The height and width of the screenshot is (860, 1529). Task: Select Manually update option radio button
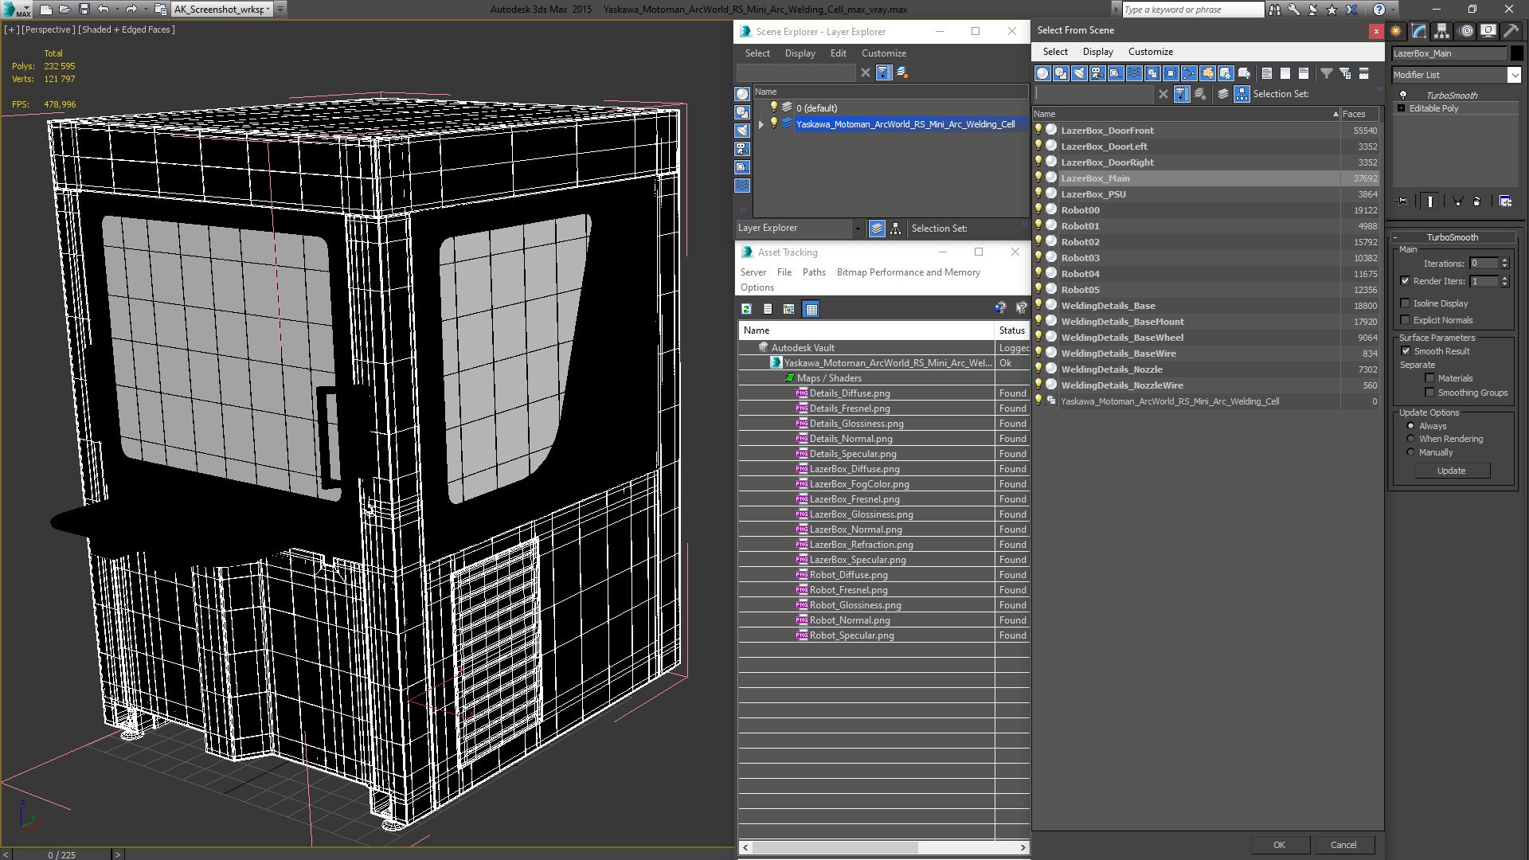[1410, 452]
